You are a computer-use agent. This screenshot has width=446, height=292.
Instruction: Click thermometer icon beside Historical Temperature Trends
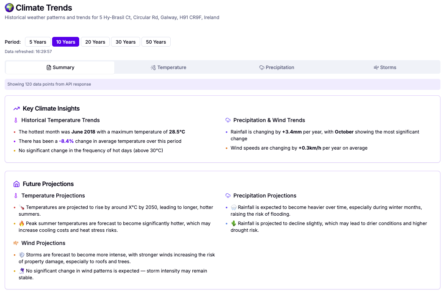[16, 120]
